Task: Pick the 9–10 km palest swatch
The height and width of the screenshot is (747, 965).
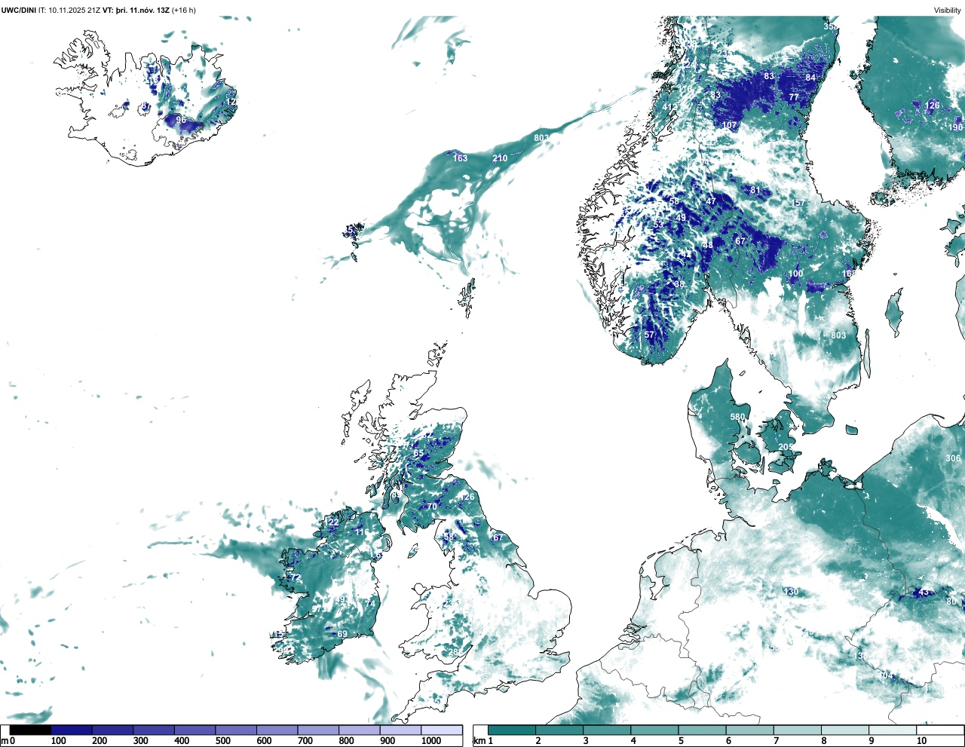Action: [x=892, y=730]
